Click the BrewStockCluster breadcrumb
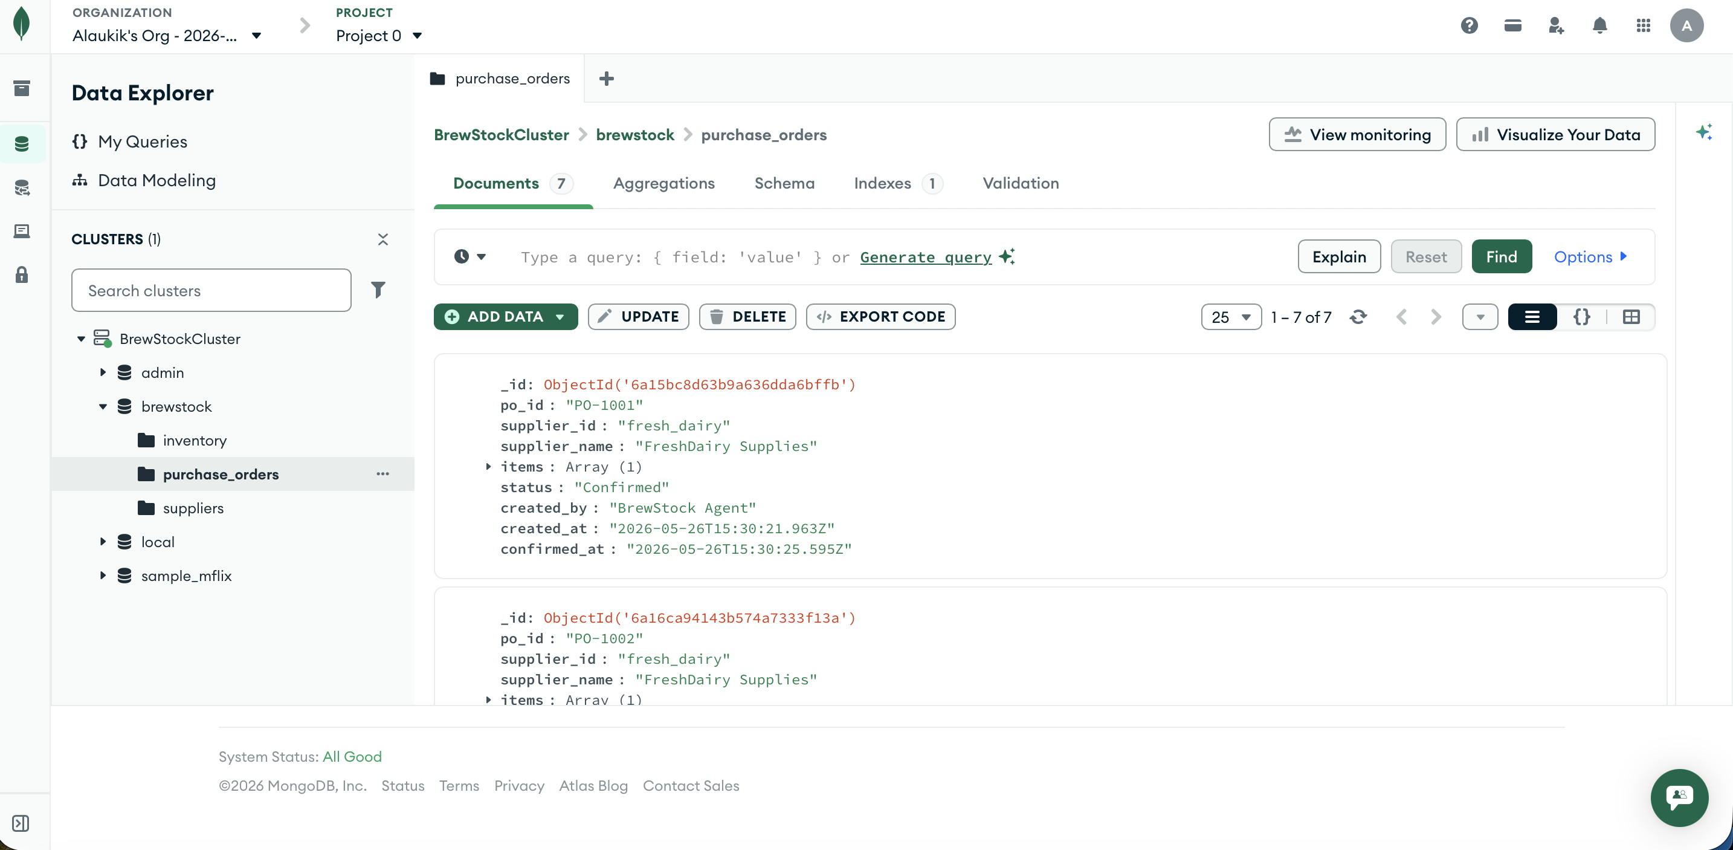 click(500, 135)
